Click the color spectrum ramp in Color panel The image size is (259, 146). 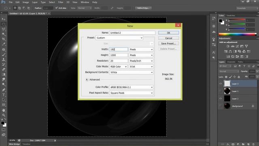tap(238, 34)
